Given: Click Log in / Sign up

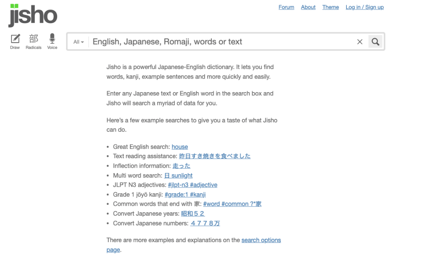Looking at the screenshot, I should click(x=364, y=7).
